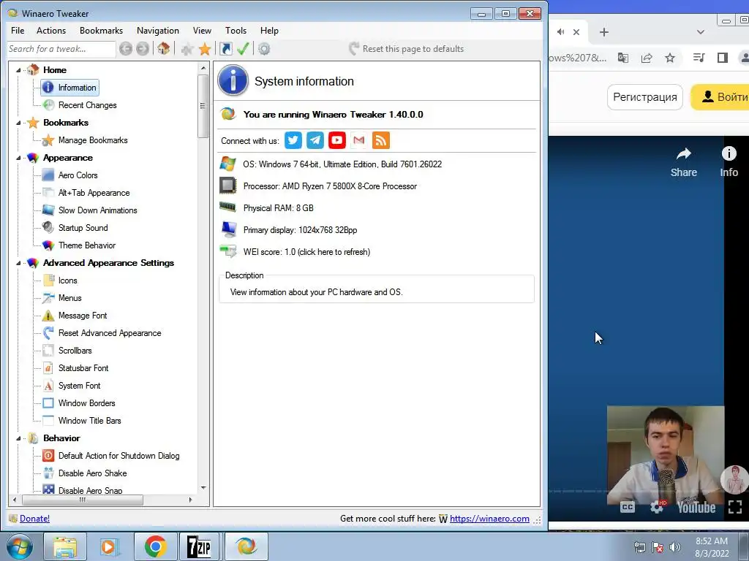749x561 pixels.
Task: Bookmark page with Chrome star icon
Action: coord(670,58)
